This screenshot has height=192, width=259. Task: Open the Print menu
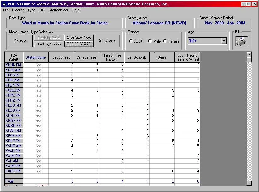(x=42, y=10)
